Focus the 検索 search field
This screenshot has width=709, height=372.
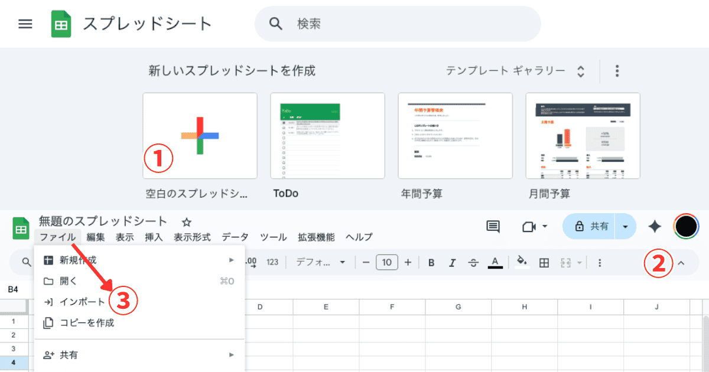(x=397, y=24)
